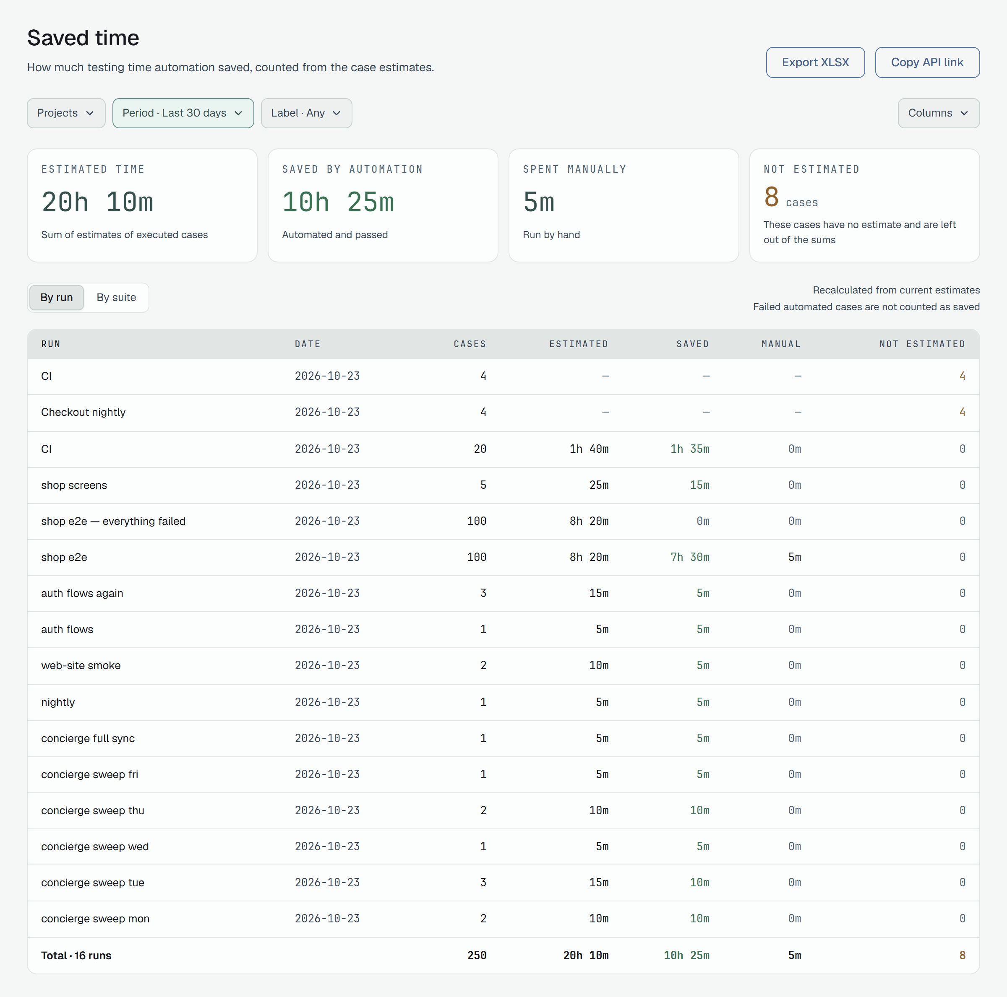Open the Label Any filter dropdown
Screen dimensions: 1007x997
(x=306, y=113)
